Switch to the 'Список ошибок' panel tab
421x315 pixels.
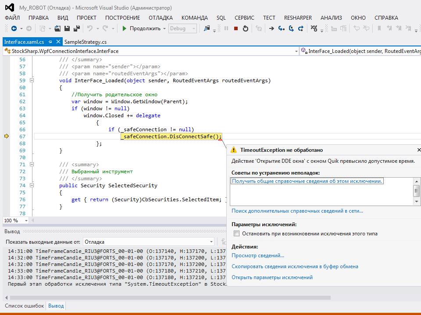(24, 306)
